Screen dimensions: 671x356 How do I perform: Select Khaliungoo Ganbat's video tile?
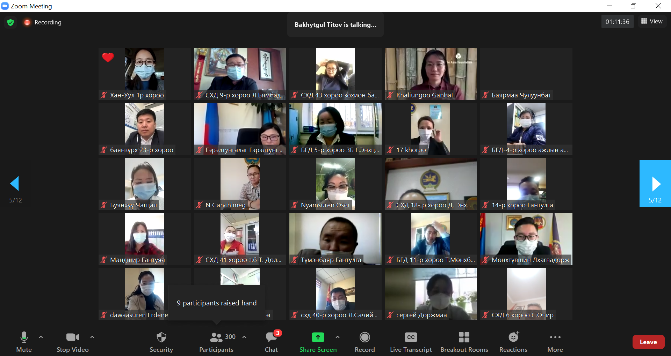click(431, 74)
